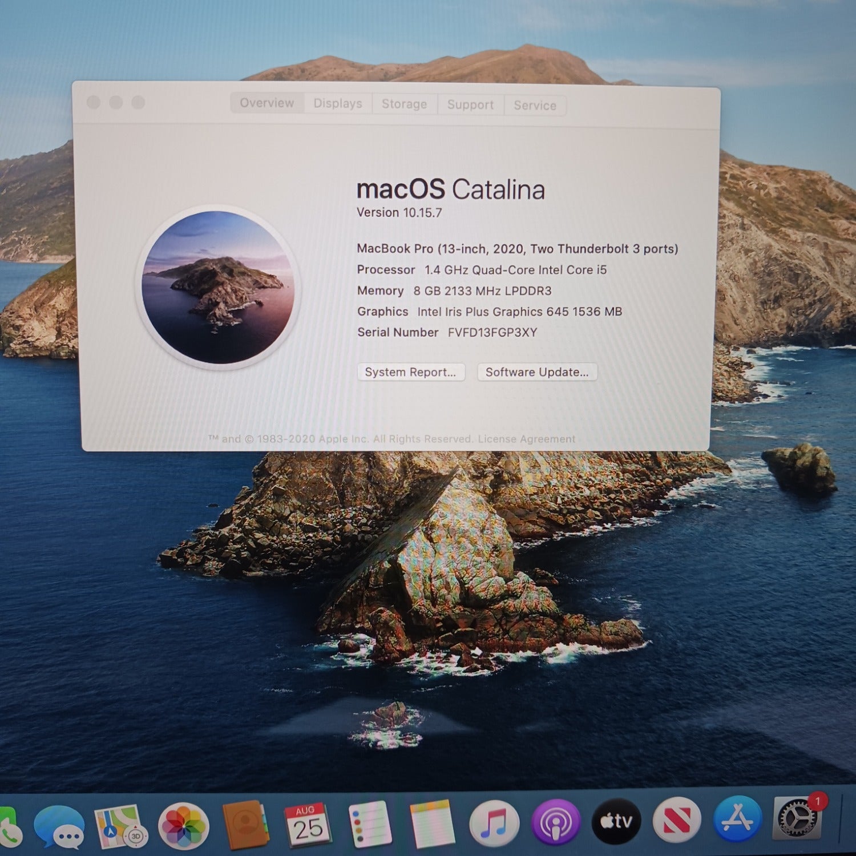Screen dimensions: 856x856
Task: Close the About This Mac window
Action: point(94,102)
